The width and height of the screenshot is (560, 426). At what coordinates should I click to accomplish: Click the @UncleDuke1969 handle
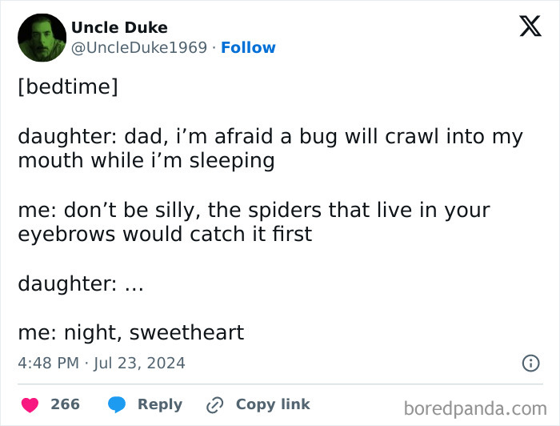[x=139, y=47]
